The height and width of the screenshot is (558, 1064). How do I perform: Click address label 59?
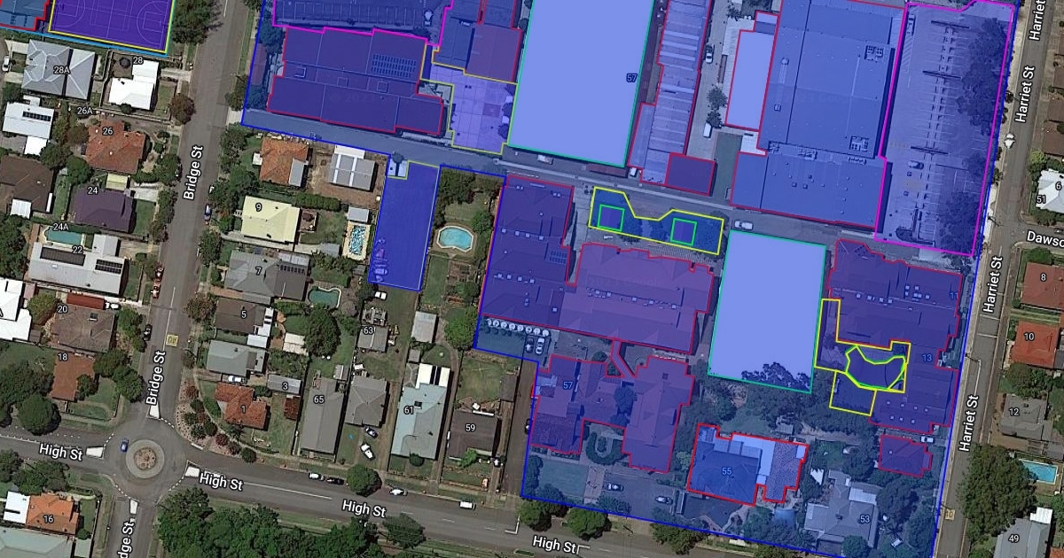tap(470, 428)
